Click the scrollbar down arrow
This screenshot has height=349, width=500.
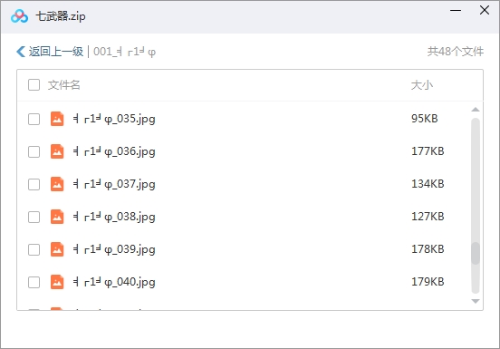476,301
